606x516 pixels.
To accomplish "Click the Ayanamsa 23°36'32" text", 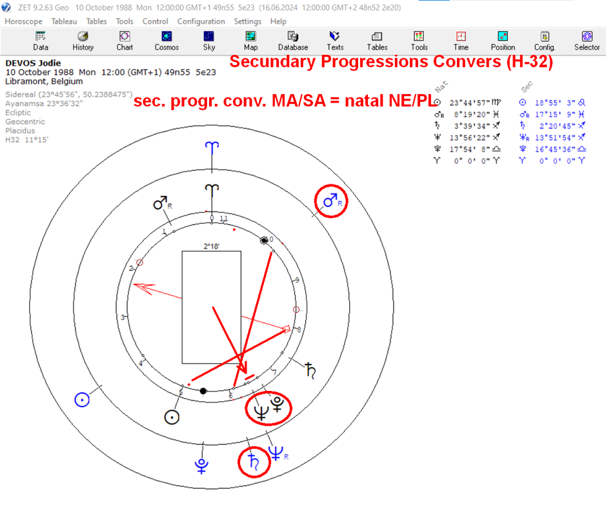I will pyautogui.click(x=44, y=103).
